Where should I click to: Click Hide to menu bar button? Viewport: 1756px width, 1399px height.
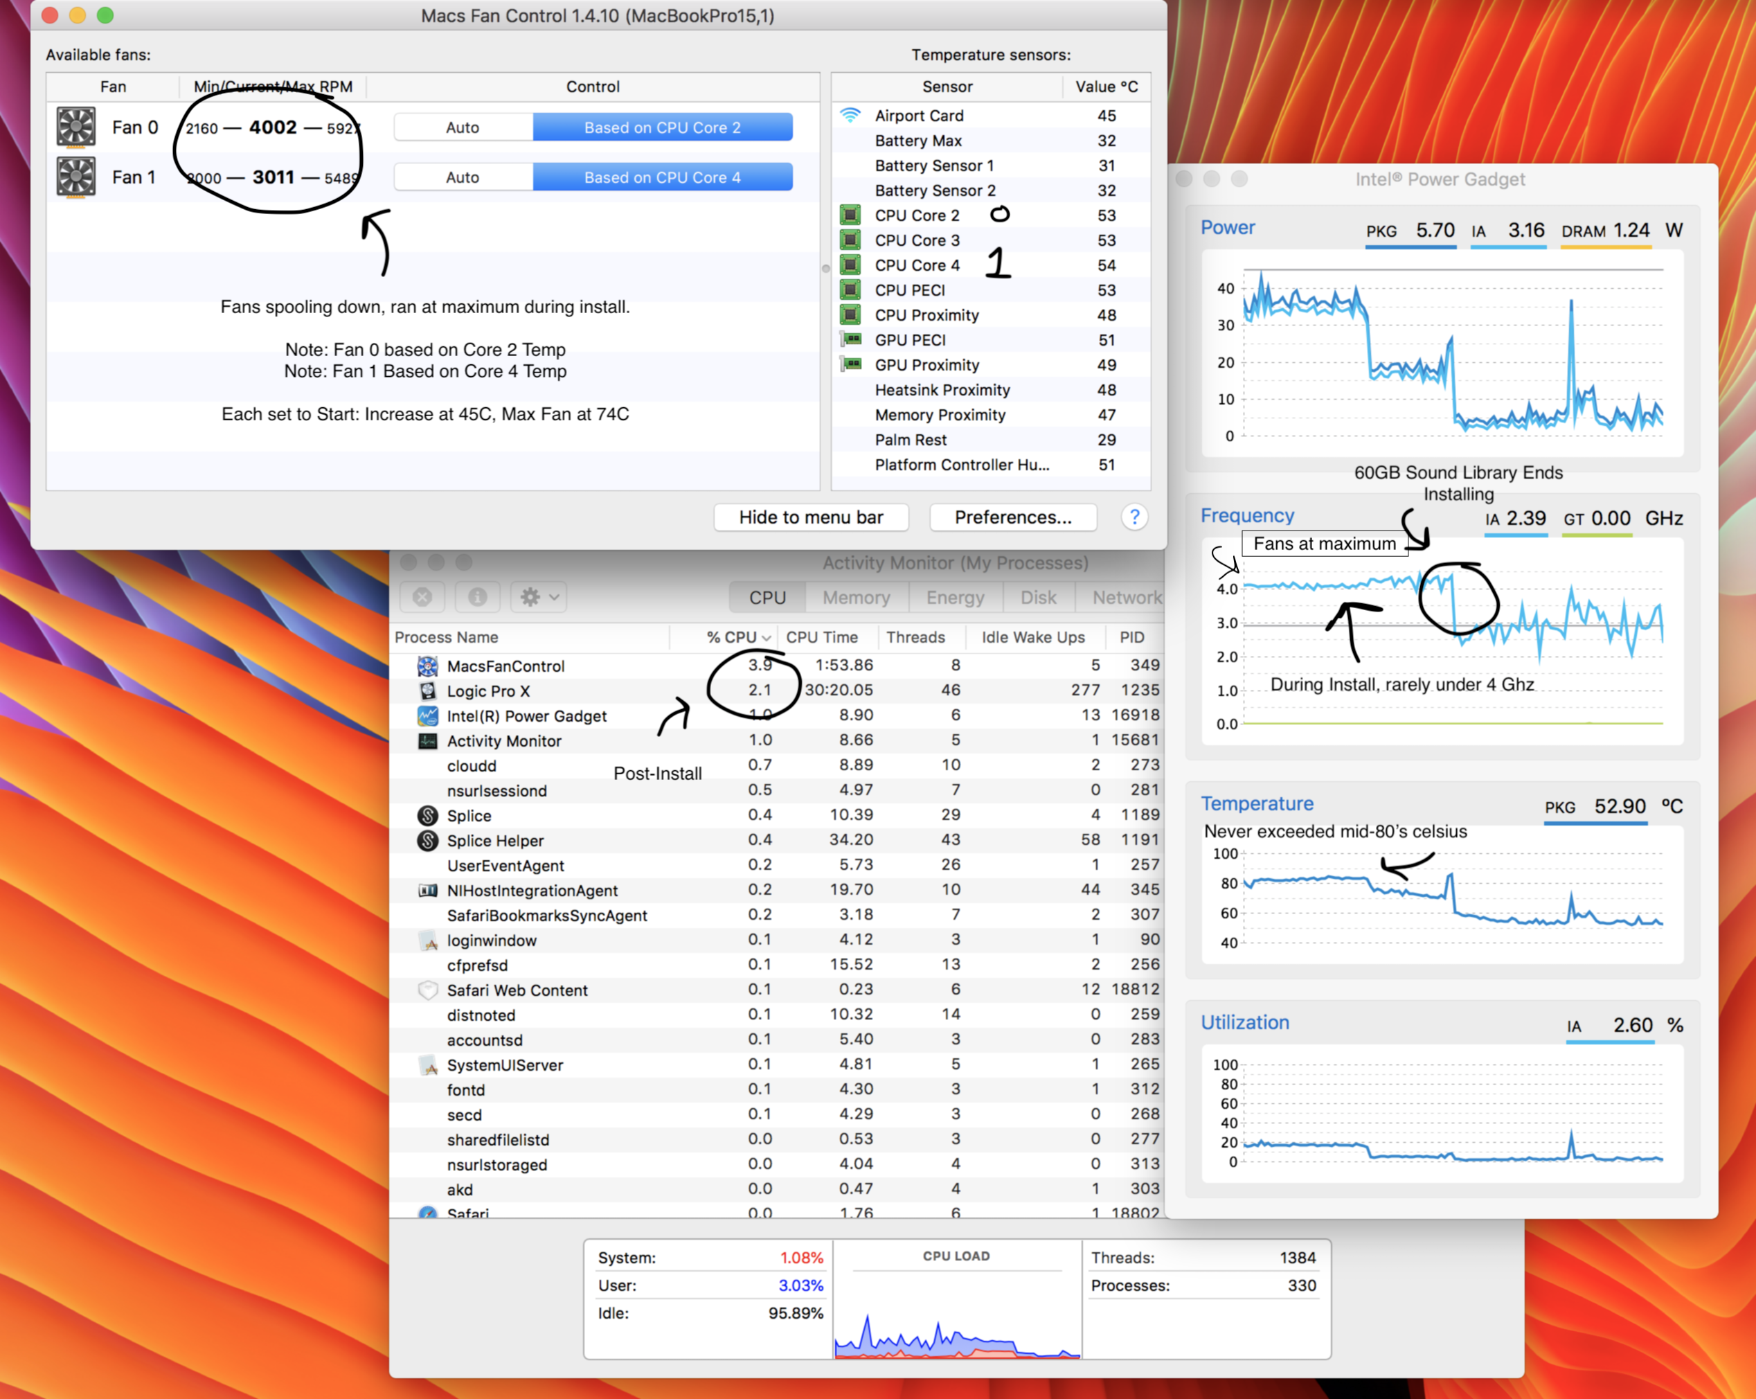click(812, 517)
